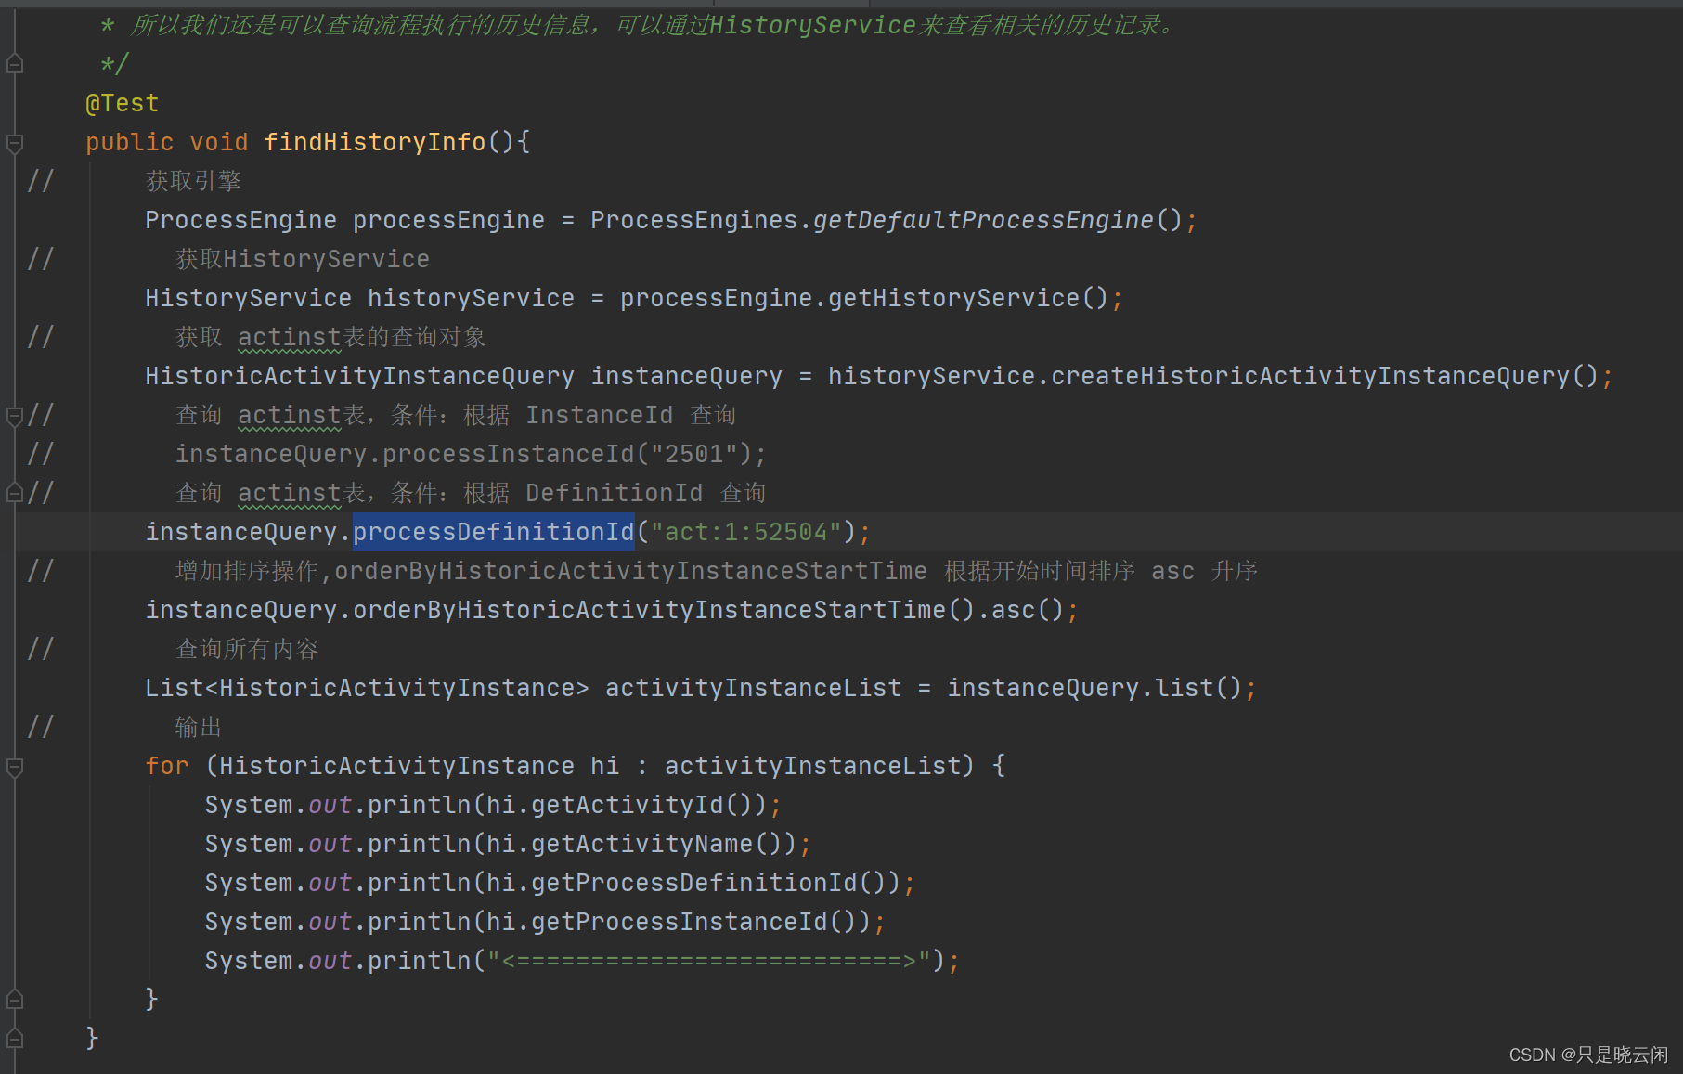Click the @Test annotation
Viewport: 1683px width, 1074px height.
coord(123,103)
